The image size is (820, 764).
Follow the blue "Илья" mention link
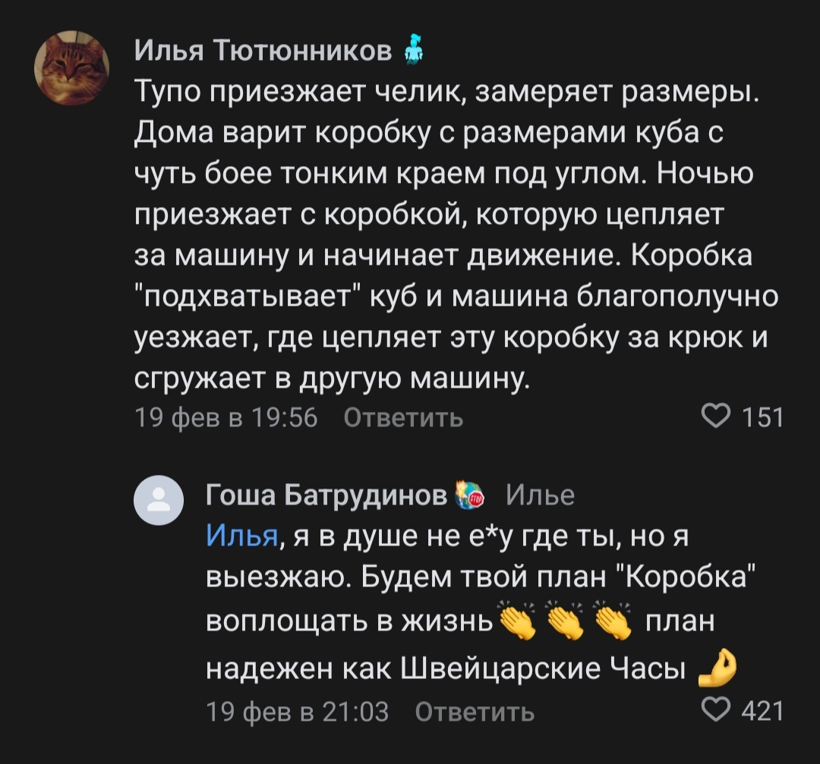click(241, 536)
